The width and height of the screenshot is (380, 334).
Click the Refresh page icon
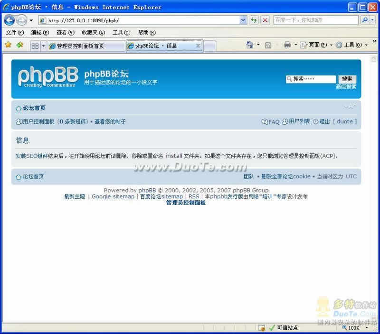(x=254, y=20)
